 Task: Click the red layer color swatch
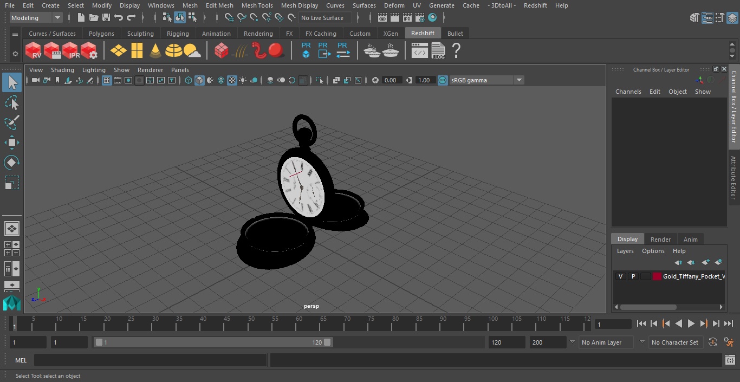pos(657,276)
